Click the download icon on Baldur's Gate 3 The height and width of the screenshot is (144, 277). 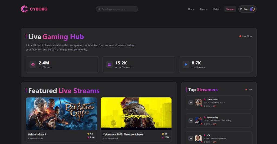[x=88, y=137]
